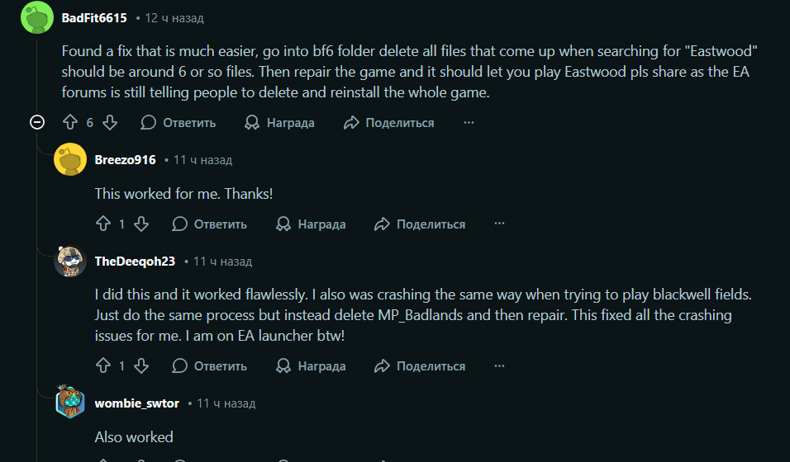Downvote Breezo916's reply

[140, 224]
